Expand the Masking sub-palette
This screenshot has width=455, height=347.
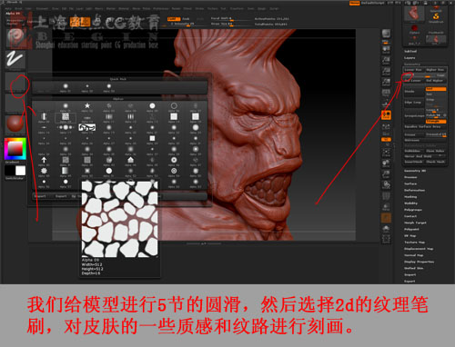tap(410, 197)
